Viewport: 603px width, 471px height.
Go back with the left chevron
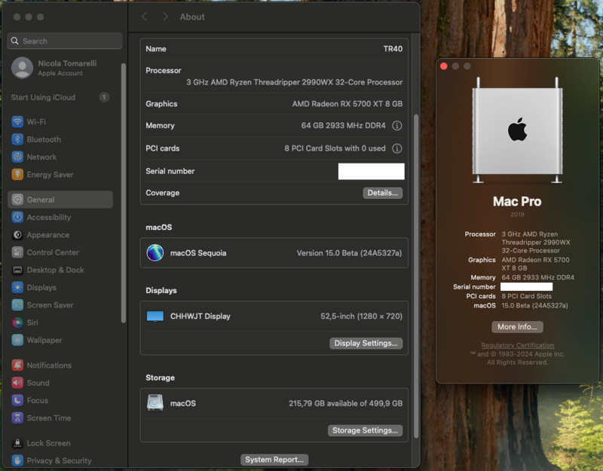point(144,17)
